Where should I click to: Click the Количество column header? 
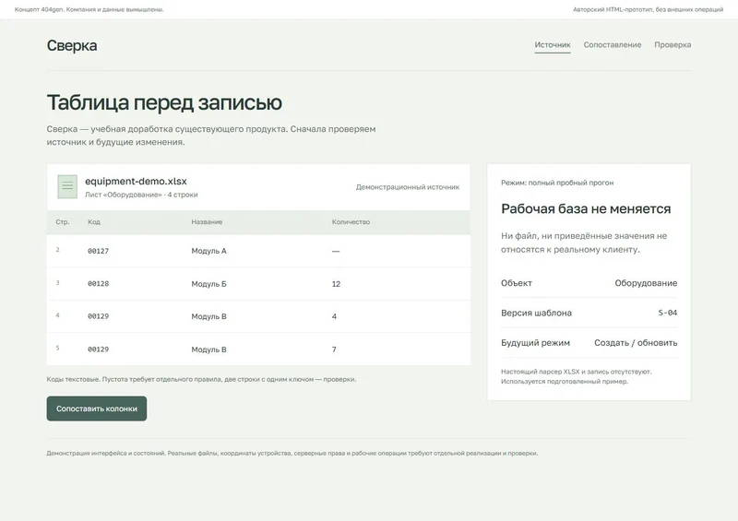(351, 221)
